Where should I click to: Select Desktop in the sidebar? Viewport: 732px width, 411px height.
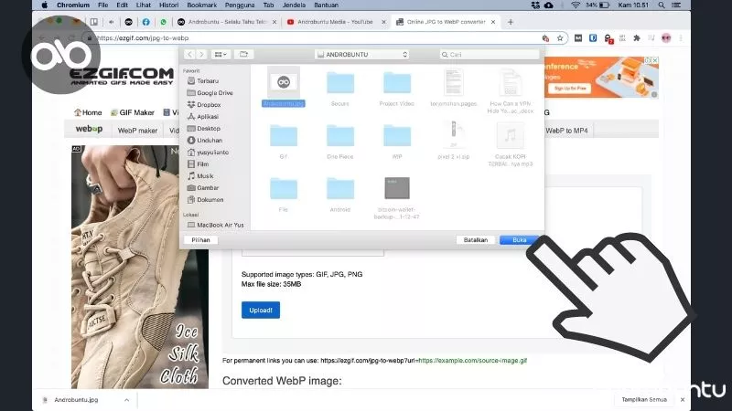(x=203, y=128)
